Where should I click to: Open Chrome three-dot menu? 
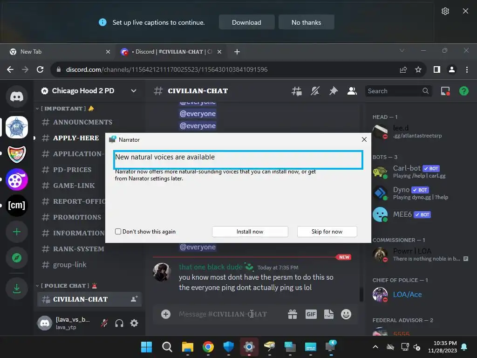point(467,69)
